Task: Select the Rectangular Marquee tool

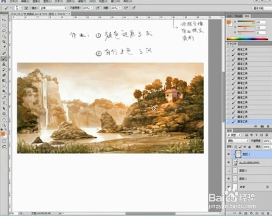Action: 4,25
